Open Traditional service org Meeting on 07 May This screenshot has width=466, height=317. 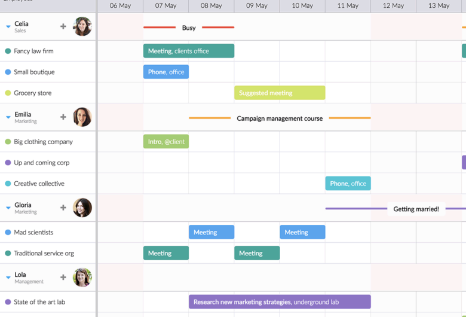166,253
